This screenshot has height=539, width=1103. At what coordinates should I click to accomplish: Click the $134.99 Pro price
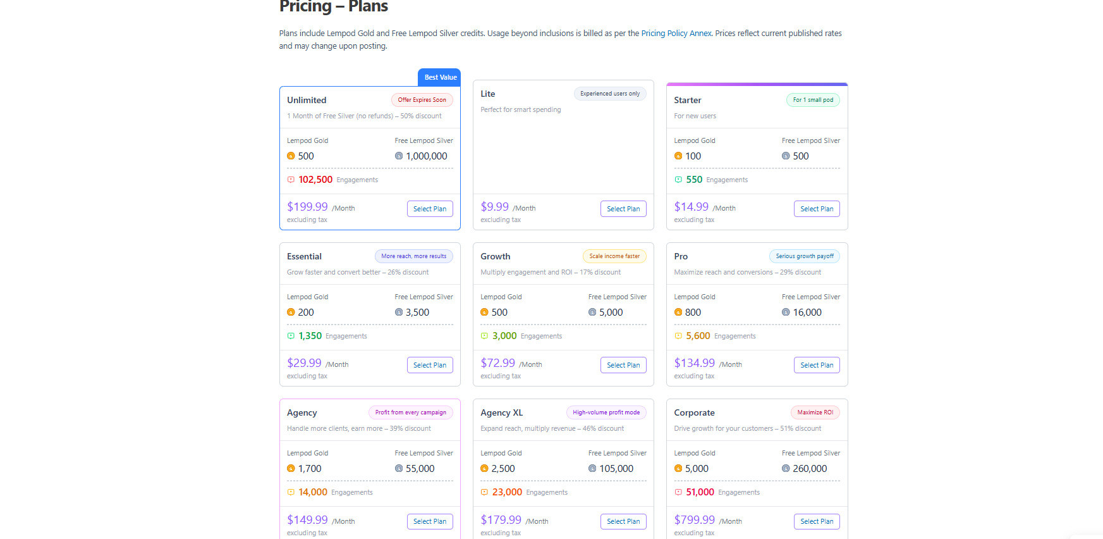[695, 363]
